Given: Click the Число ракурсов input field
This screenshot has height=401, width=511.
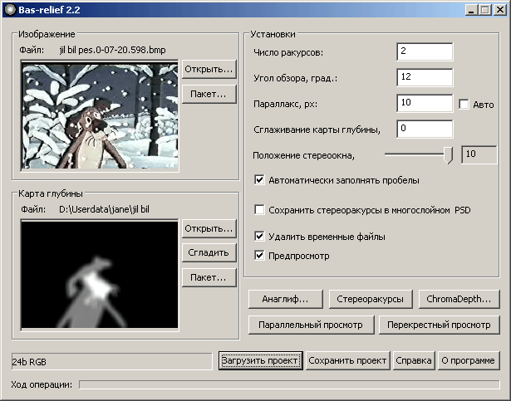Looking at the screenshot, I should pos(425,51).
